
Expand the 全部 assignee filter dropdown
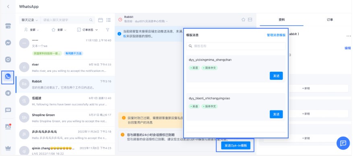32,30
